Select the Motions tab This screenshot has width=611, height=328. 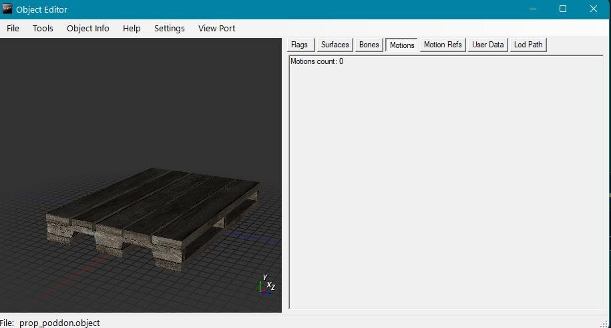(402, 45)
